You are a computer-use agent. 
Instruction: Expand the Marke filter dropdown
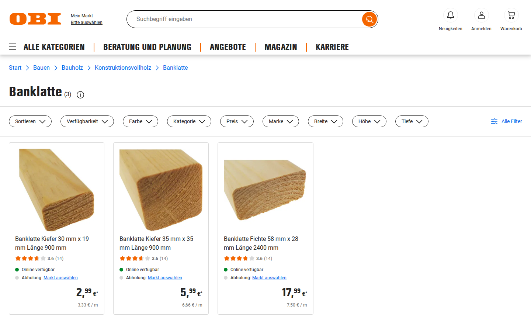point(281,121)
